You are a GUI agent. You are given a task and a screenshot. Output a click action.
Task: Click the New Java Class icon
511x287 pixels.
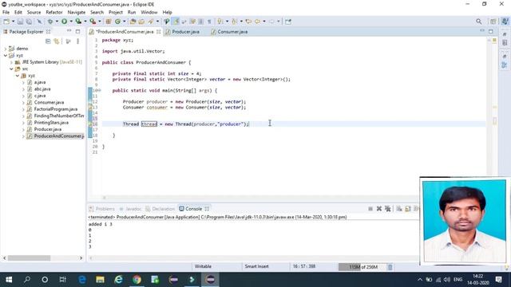[117, 22]
